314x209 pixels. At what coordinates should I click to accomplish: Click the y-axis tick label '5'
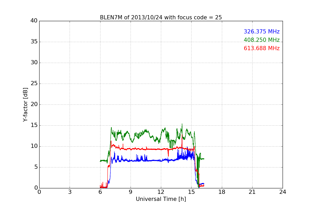click(36, 167)
